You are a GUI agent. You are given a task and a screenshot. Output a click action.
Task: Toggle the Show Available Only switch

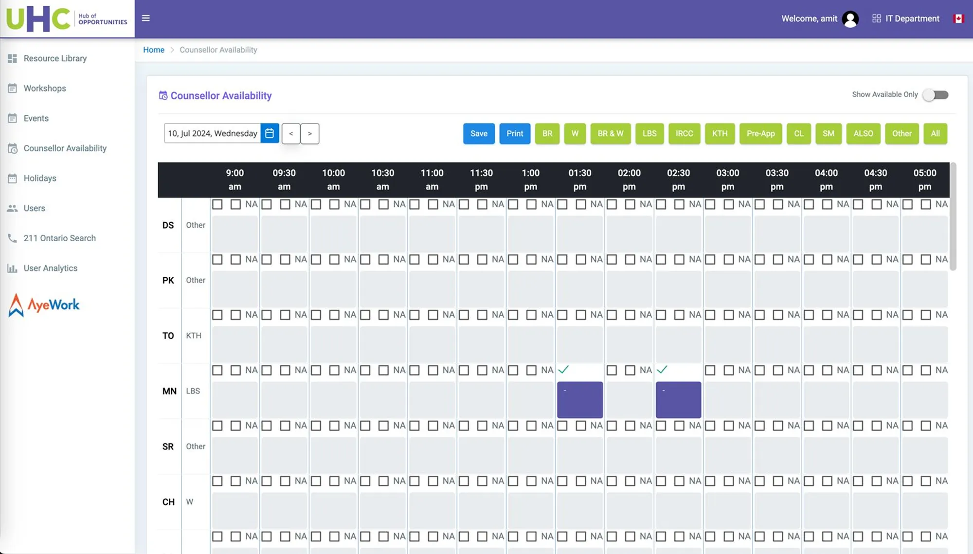pos(936,95)
